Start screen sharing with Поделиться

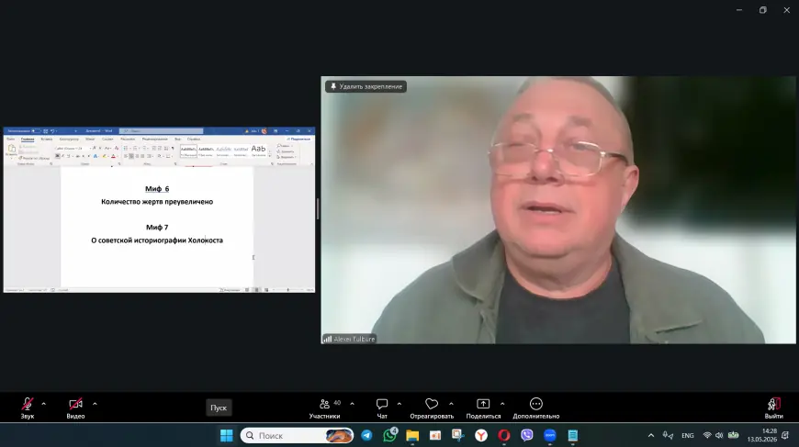[x=483, y=408]
